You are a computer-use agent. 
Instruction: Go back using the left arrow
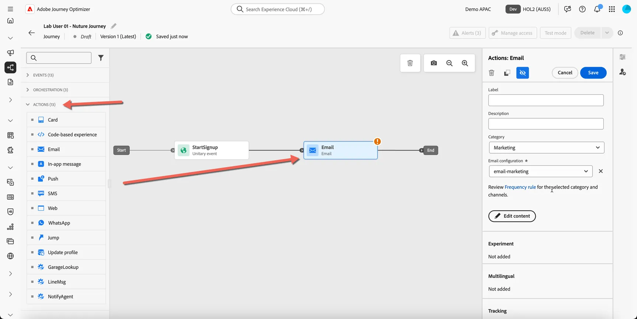point(31,33)
